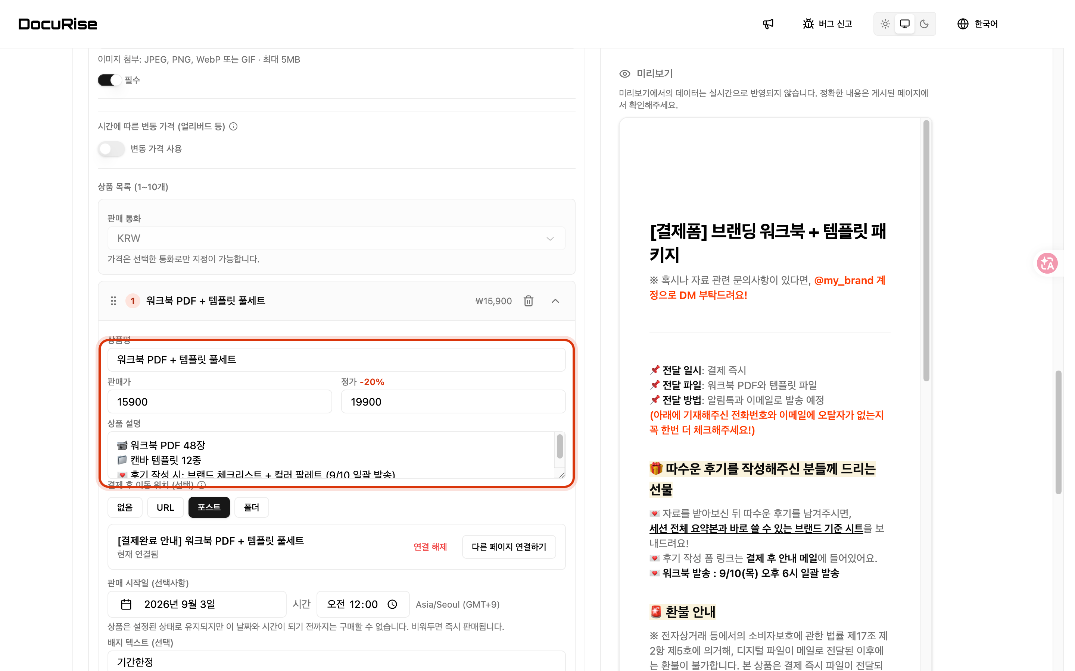Open the announcements megaphone icon

pos(768,24)
